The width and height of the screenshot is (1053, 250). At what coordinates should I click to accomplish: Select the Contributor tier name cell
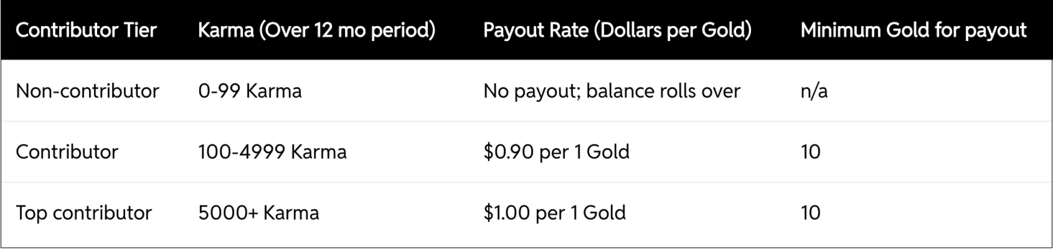(x=67, y=152)
